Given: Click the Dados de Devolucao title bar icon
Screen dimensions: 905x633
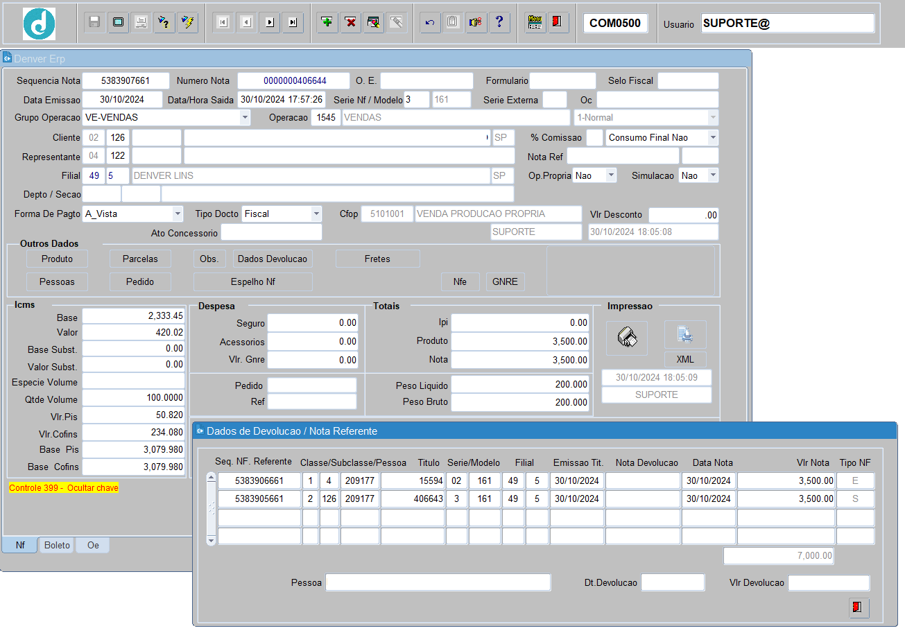Looking at the screenshot, I should [199, 431].
